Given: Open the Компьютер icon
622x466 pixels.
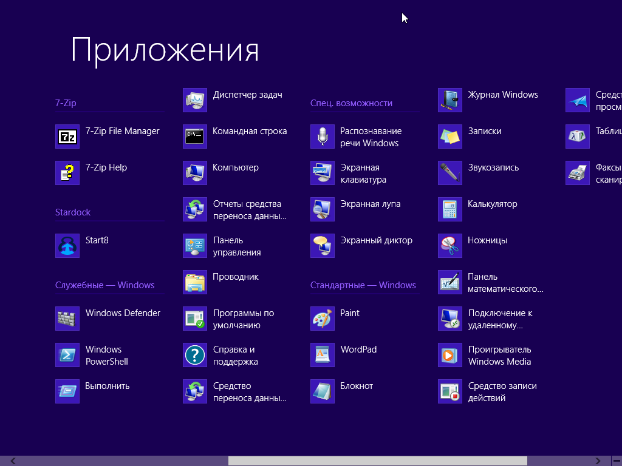Looking at the screenshot, I should click(195, 173).
